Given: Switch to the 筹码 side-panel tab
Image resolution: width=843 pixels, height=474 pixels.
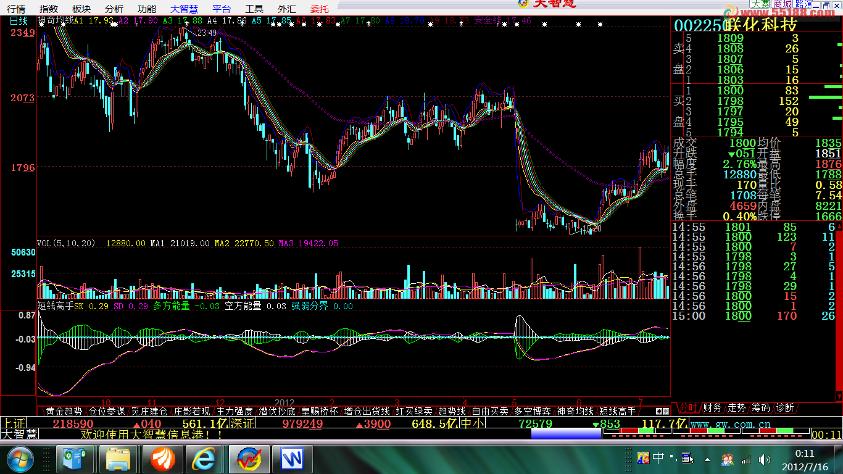Looking at the screenshot, I should 761,408.
